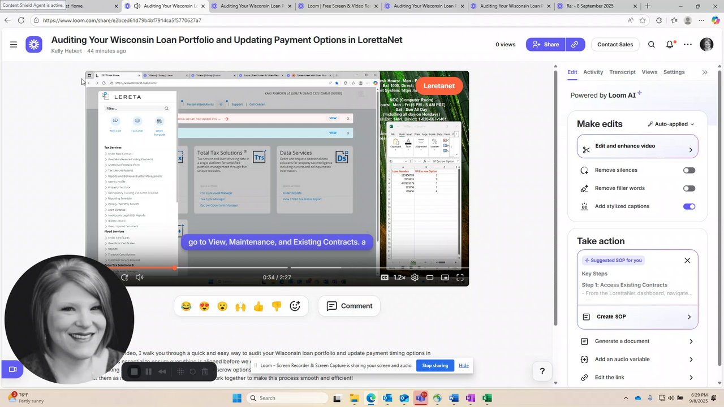Stop the Loom recording
724x407 pixels.
134,371
